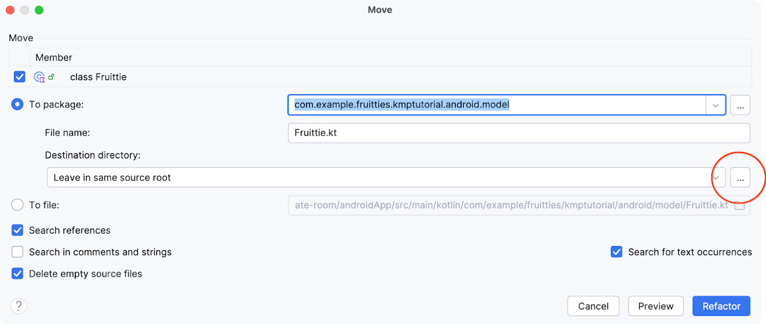Image resolution: width=766 pixels, height=324 pixels.
Task: Browse packages with the ellipsis button
Action: 740,105
